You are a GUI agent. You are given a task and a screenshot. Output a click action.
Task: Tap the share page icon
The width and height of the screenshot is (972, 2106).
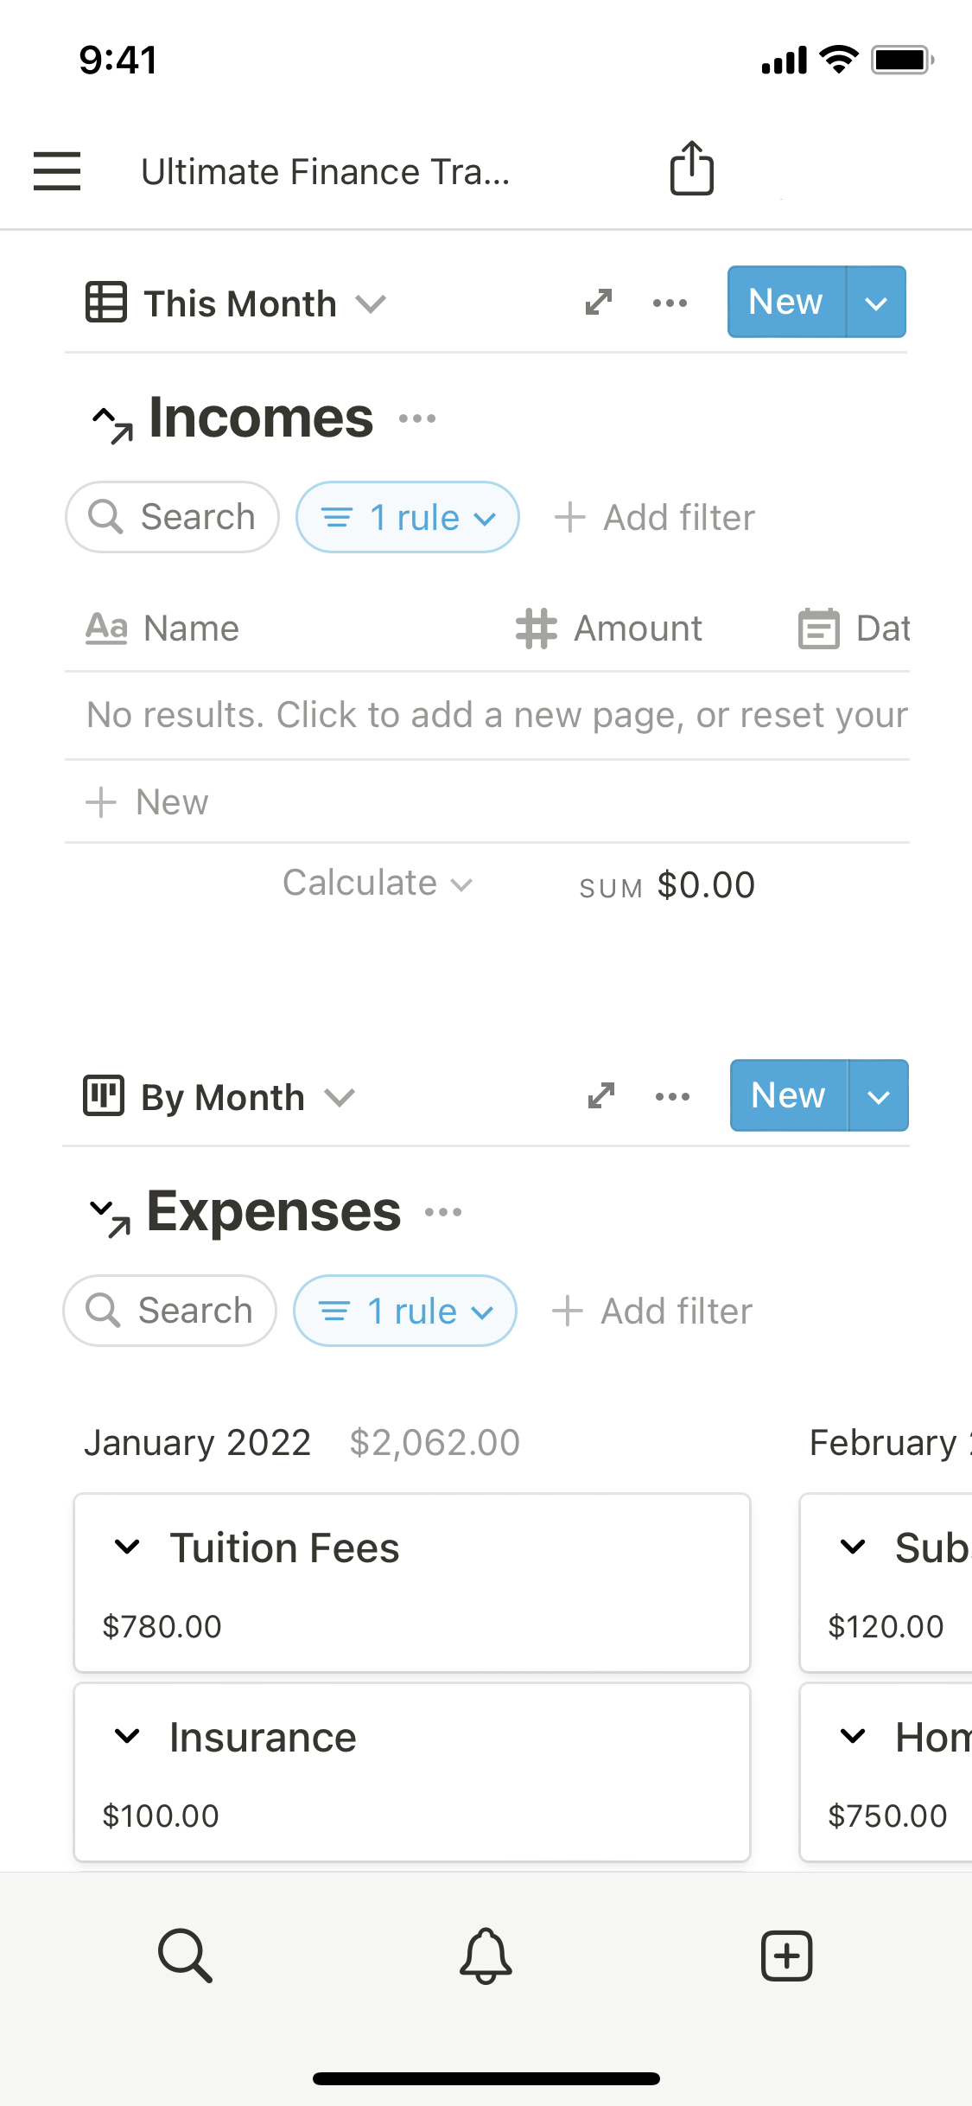(x=691, y=169)
